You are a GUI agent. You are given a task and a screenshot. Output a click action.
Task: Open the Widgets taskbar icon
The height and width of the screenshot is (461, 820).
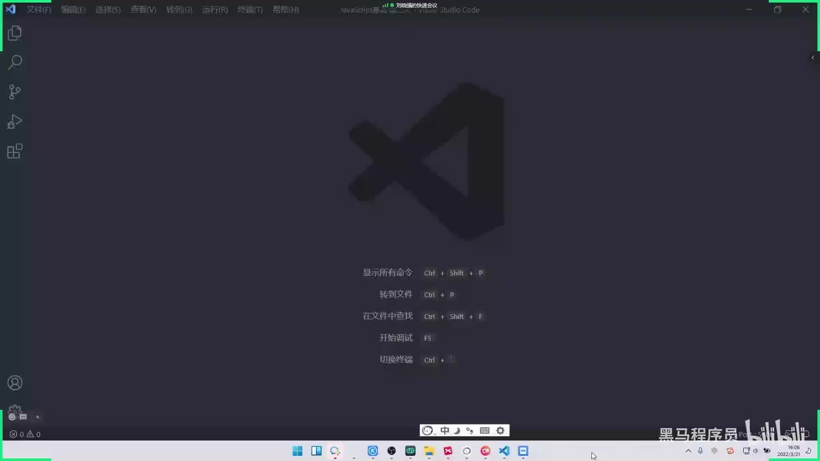[x=316, y=451]
